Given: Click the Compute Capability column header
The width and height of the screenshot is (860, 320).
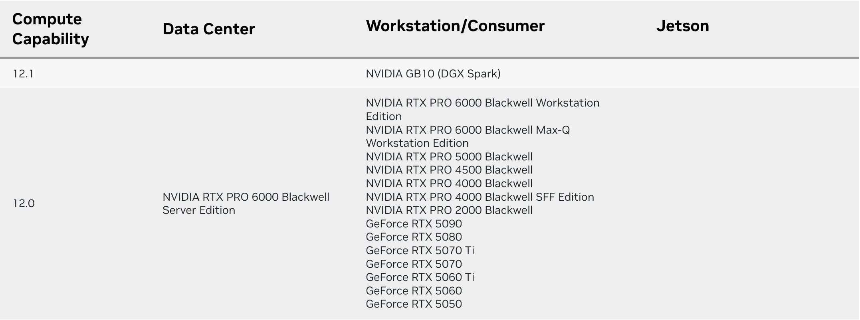Looking at the screenshot, I should (50, 29).
